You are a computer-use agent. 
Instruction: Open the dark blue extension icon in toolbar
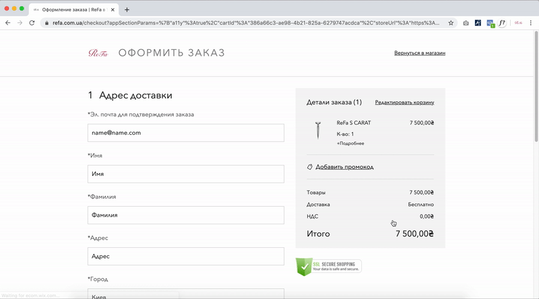(x=478, y=23)
